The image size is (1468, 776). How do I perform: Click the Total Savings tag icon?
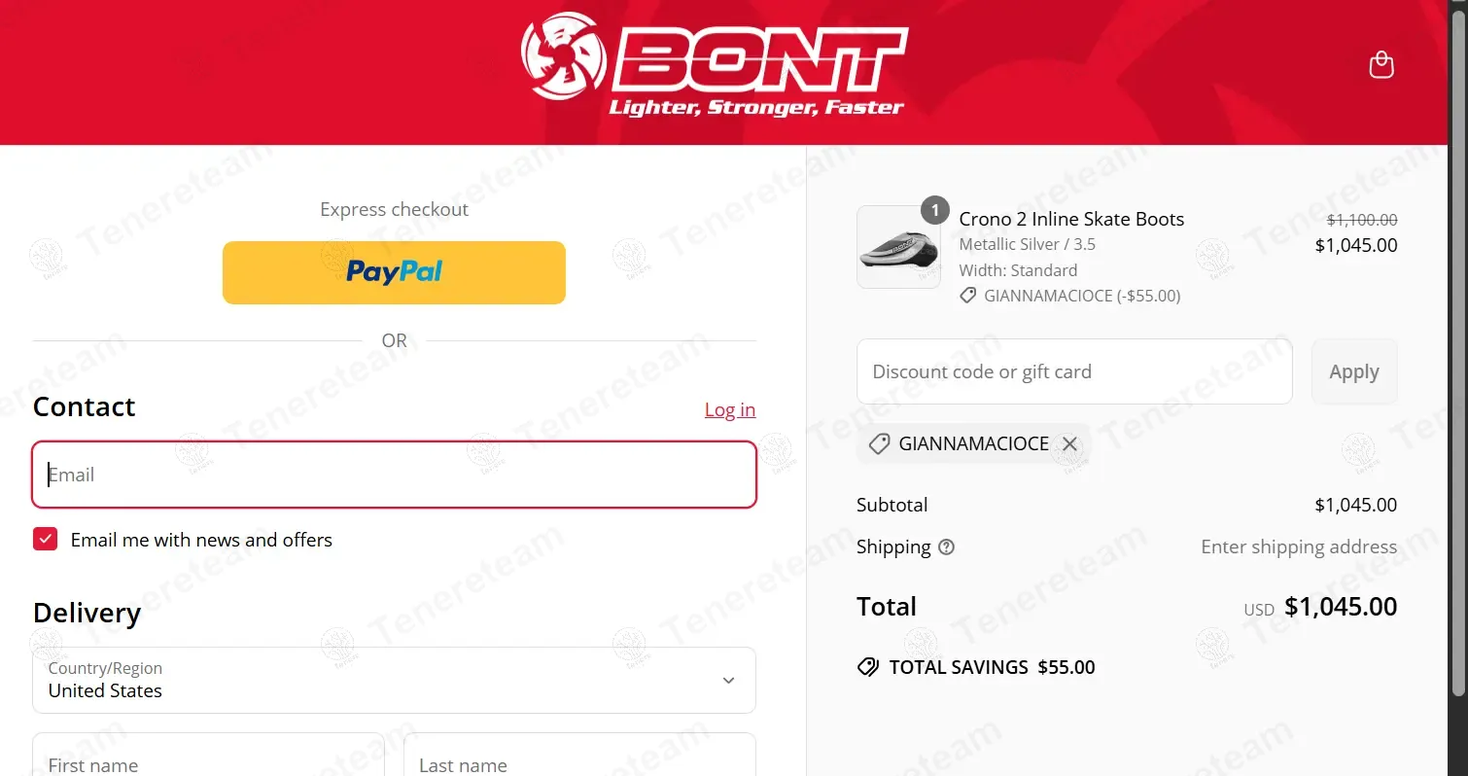pos(867,668)
